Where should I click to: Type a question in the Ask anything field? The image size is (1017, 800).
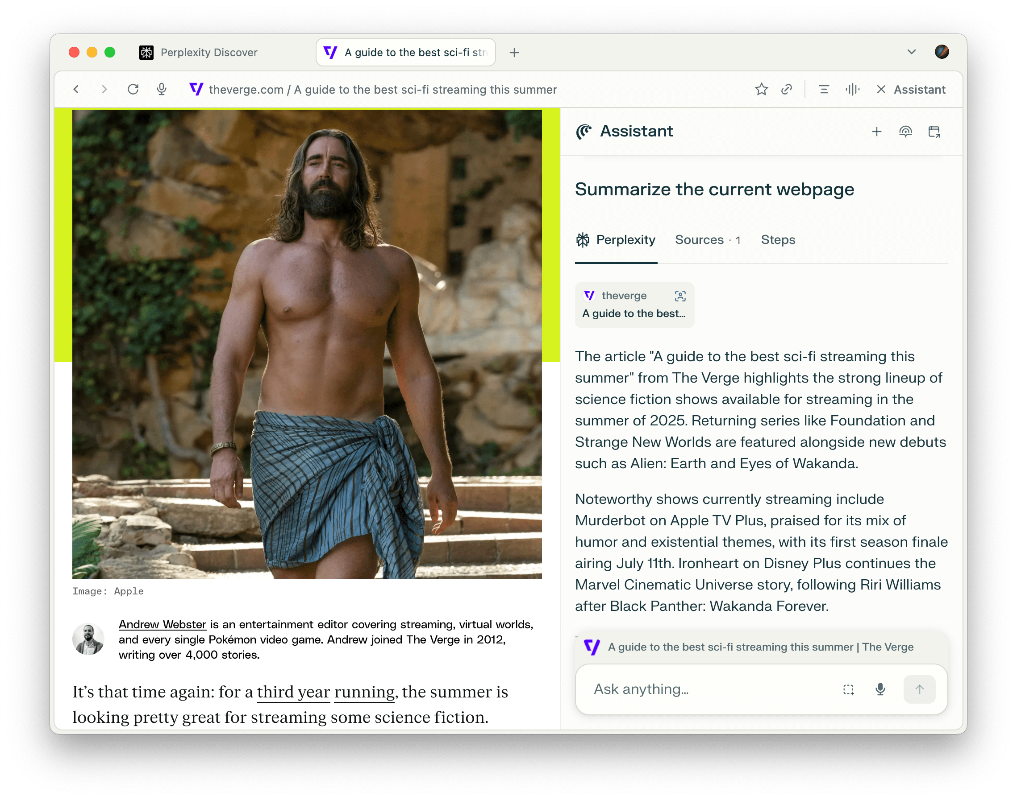[680, 689]
